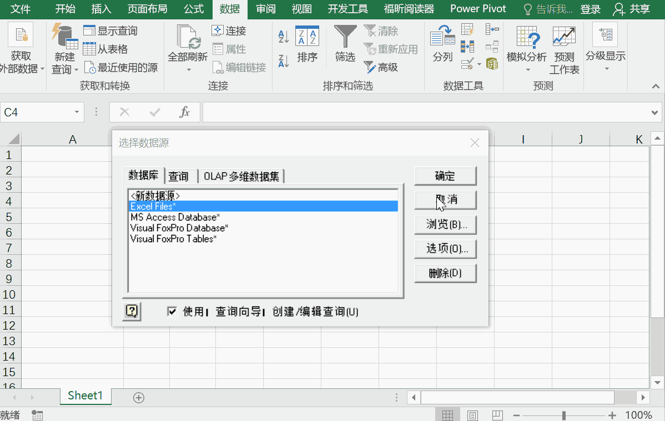
Task: Click the 确定 button in dialog
Action: coord(445,176)
